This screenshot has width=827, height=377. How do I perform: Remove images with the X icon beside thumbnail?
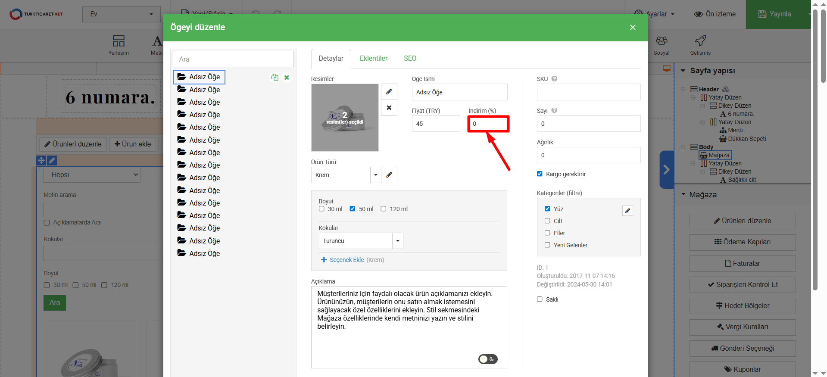[389, 108]
